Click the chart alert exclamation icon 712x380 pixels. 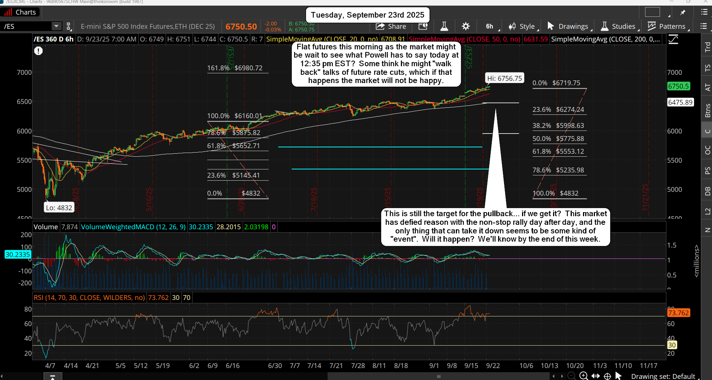pos(38,51)
